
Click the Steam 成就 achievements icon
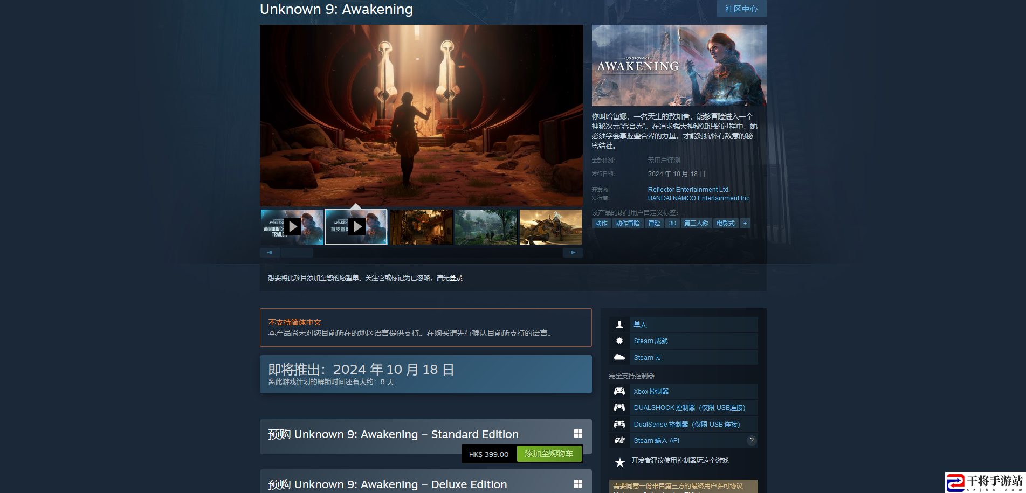pyautogui.click(x=619, y=341)
